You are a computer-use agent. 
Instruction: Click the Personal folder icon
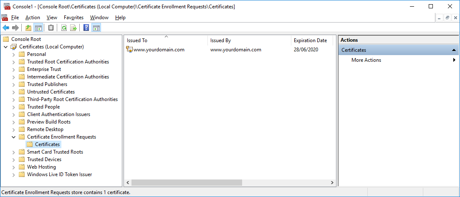coord(22,54)
